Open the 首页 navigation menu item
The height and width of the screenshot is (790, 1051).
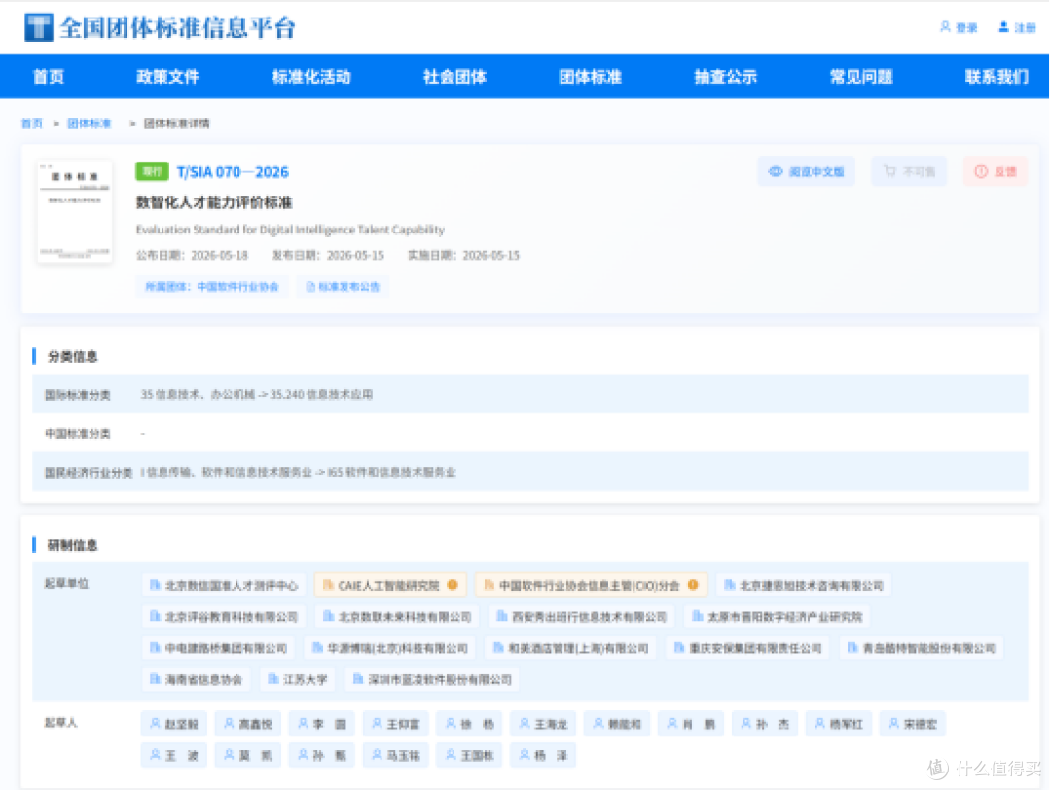click(49, 77)
